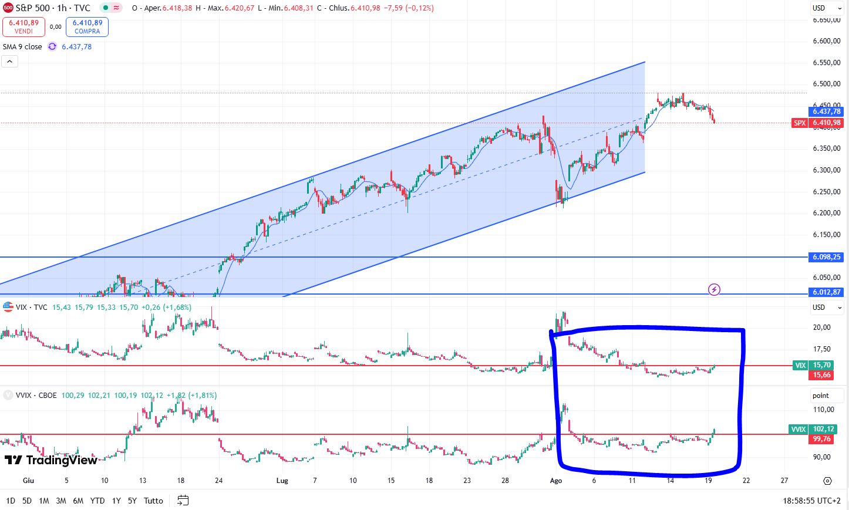Choose the 6M date range

[x=78, y=501]
